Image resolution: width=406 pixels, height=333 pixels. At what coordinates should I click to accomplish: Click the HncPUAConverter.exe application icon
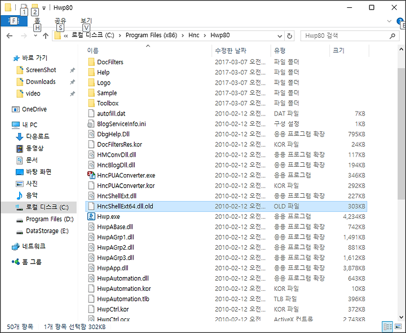(91, 175)
